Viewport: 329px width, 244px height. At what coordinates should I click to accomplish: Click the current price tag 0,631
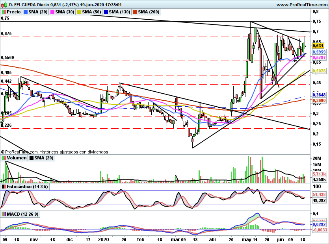tap(318, 46)
